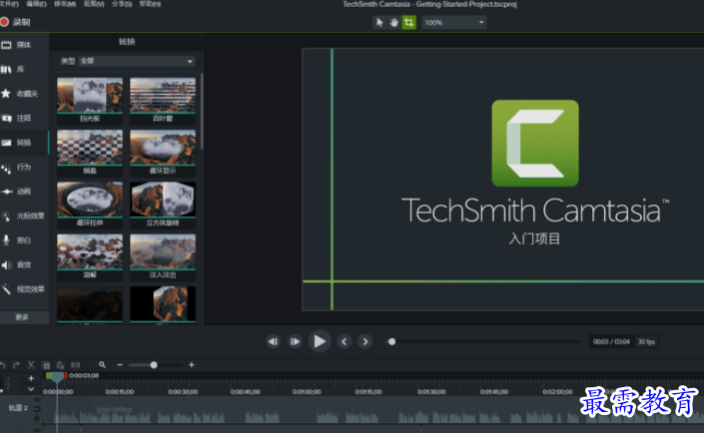Click the timeline Undo arrow
704x433 pixels.
[3, 365]
